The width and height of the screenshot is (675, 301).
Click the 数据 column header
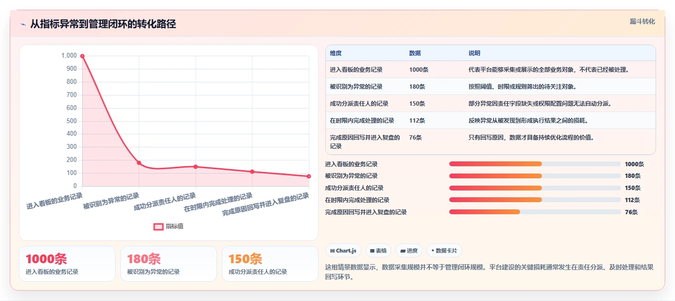click(x=415, y=53)
